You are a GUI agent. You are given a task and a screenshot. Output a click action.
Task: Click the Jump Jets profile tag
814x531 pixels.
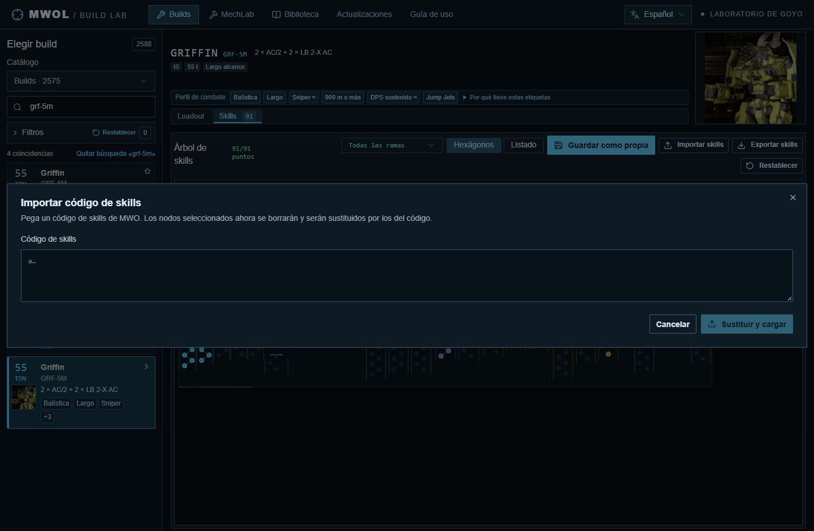coord(440,98)
